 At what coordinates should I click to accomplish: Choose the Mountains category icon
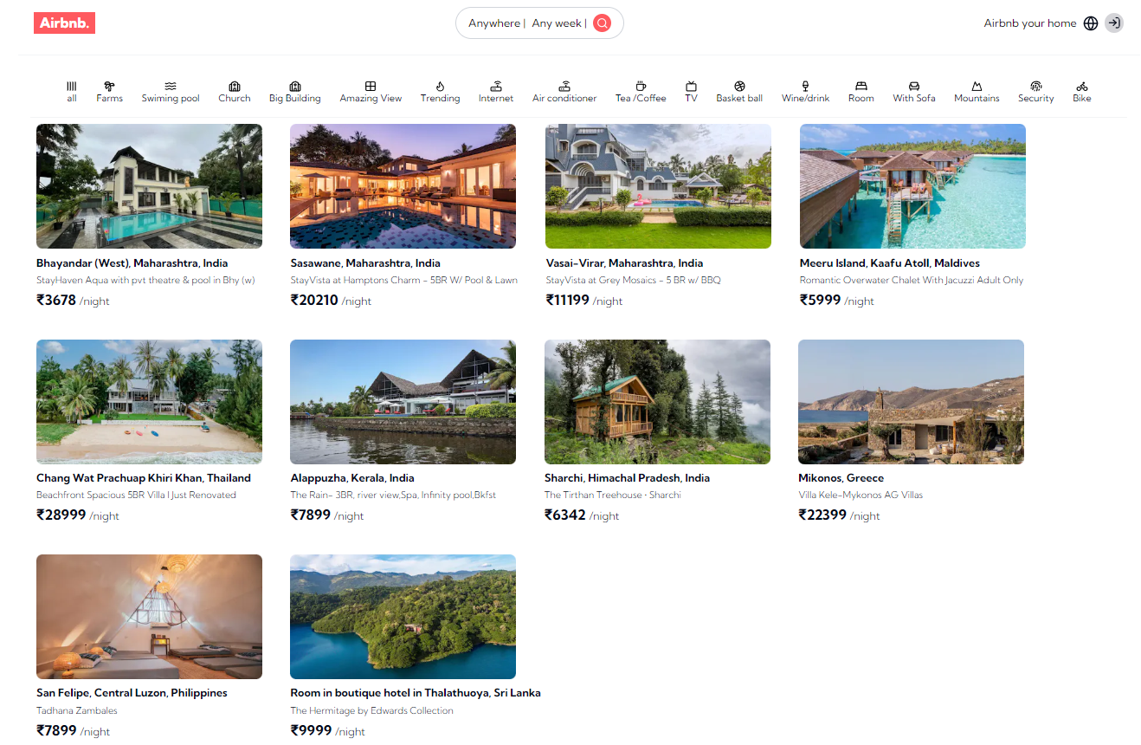point(977,87)
